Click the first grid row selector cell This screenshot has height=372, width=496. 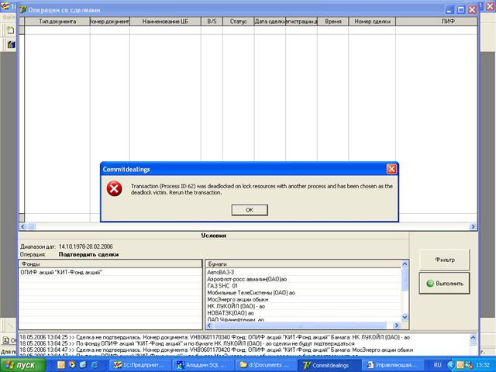tap(22, 30)
